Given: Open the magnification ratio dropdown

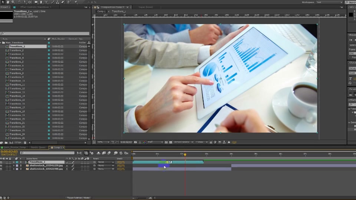Looking at the screenshot, I should pyautogui.click(x=103, y=142).
